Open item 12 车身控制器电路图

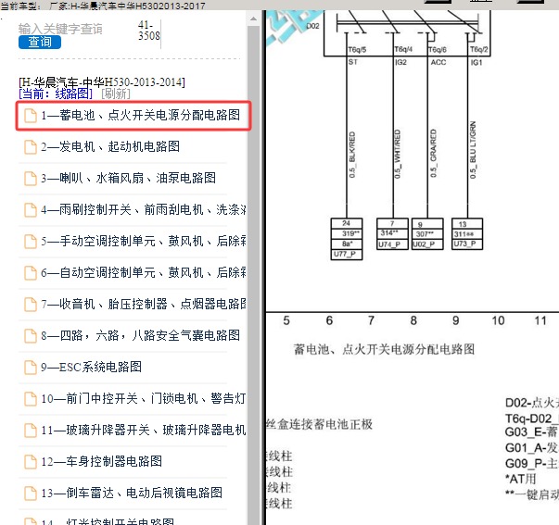point(102,462)
